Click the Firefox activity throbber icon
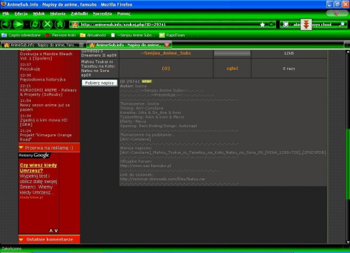This screenshot has width=350, height=253. (337, 13)
